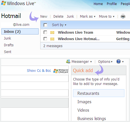Click the Getting subject text
Viewport: 130px width, 122px height.
[123, 39]
